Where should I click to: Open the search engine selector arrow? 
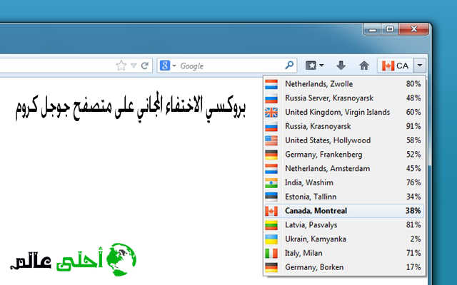point(174,66)
